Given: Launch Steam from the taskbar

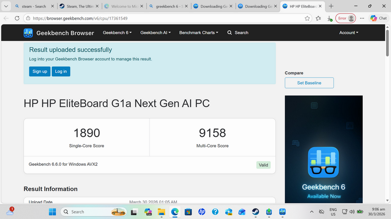Looking at the screenshot, I should pyautogui.click(x=255, y=212).
